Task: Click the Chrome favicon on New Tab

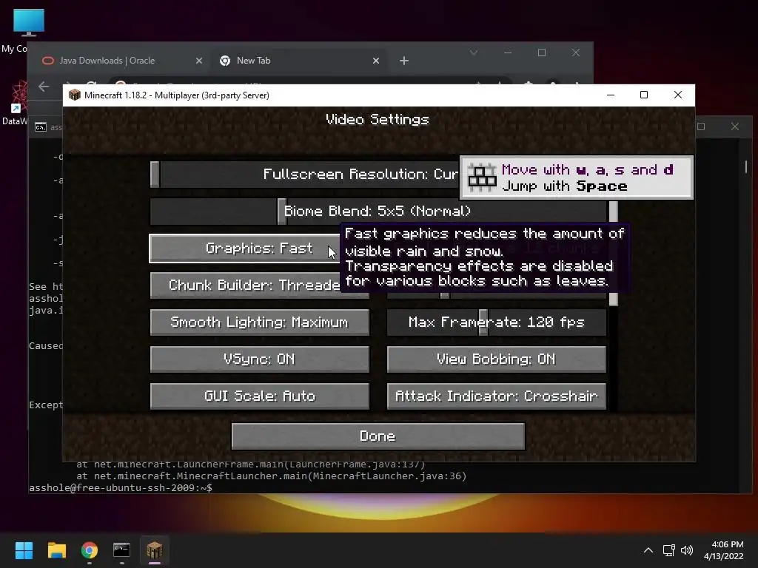Action: [225, 61]
